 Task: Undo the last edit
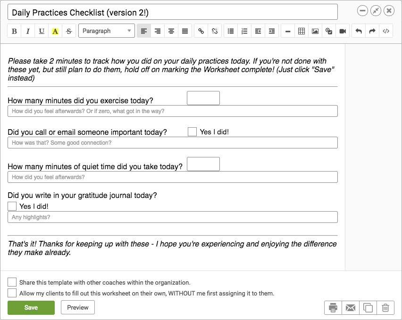click(x=359, y=31)
